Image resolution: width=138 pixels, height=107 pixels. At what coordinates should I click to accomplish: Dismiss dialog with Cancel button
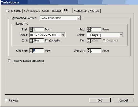124,100
